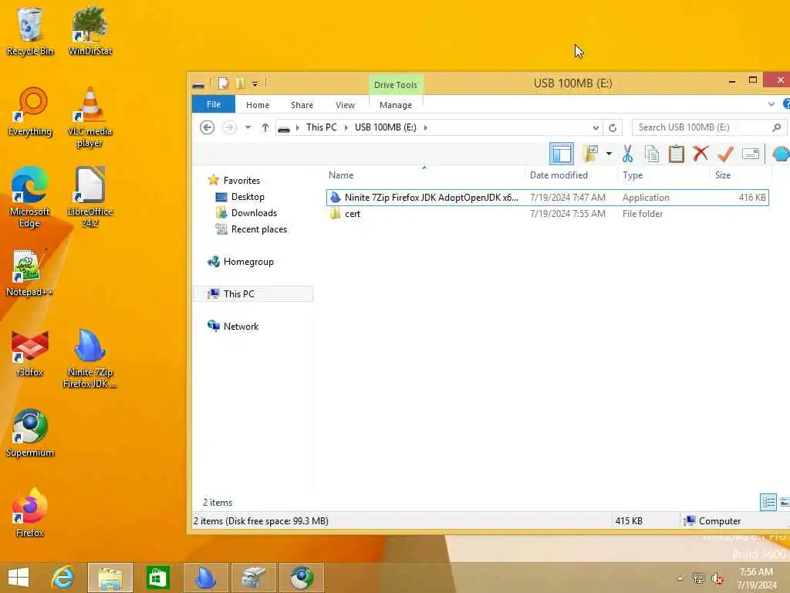
Task: Select Homegroup in navigation pane
Action: (x=248, y=262)
